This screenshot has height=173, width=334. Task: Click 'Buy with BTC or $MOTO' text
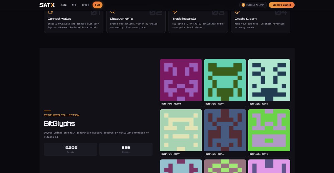(x=198, y=26)
